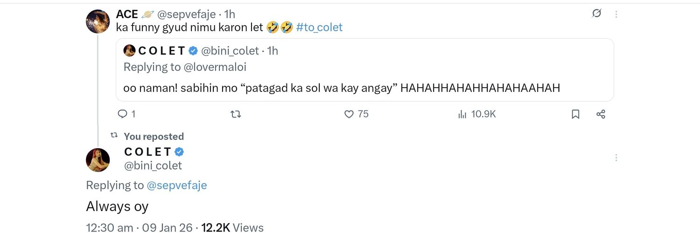Click the Grok icon on ACE's tweet

(596, 14)
